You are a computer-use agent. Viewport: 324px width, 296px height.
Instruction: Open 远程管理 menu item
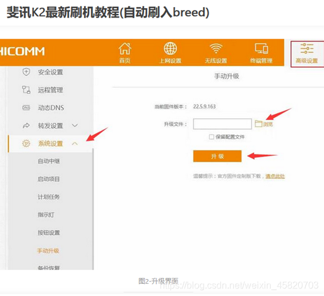click(51, 90)
